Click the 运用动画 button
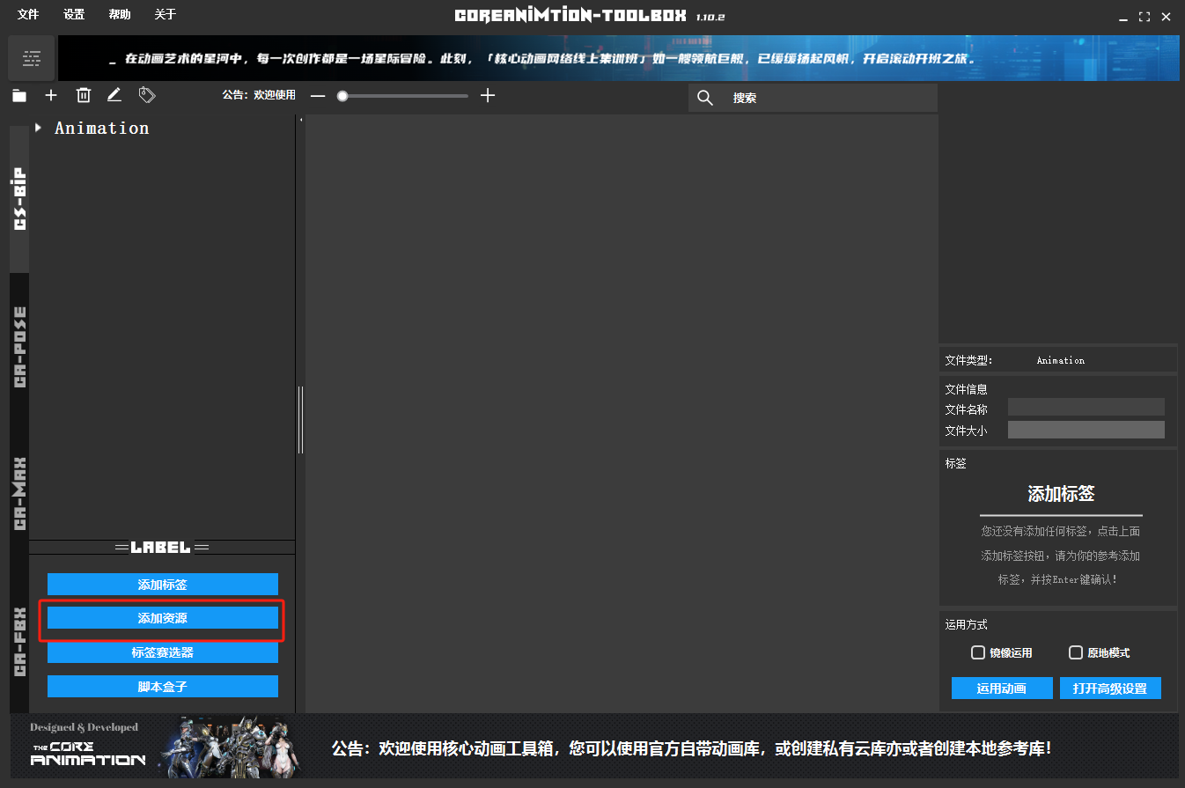The height and width of the screenshot is (788, 1185). point(1001,689)
